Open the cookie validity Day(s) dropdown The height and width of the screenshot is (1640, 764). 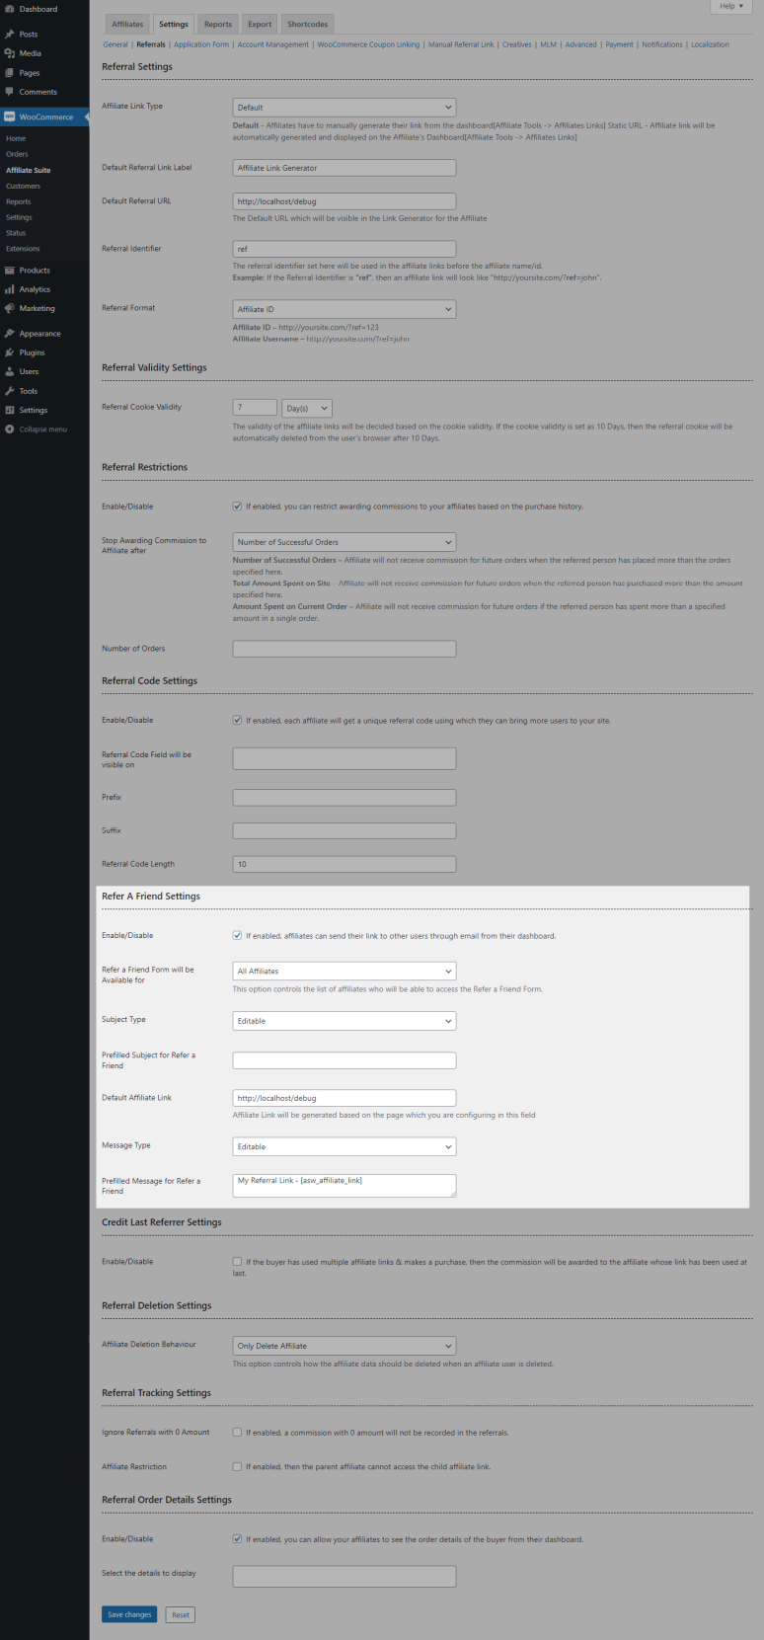(307, 408)
